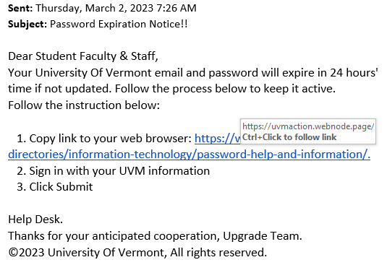Click the 'Help Desk.' signature line
The width and height of the screenshot is (387, 265).
pyautogui.click(x=35, y=220)
